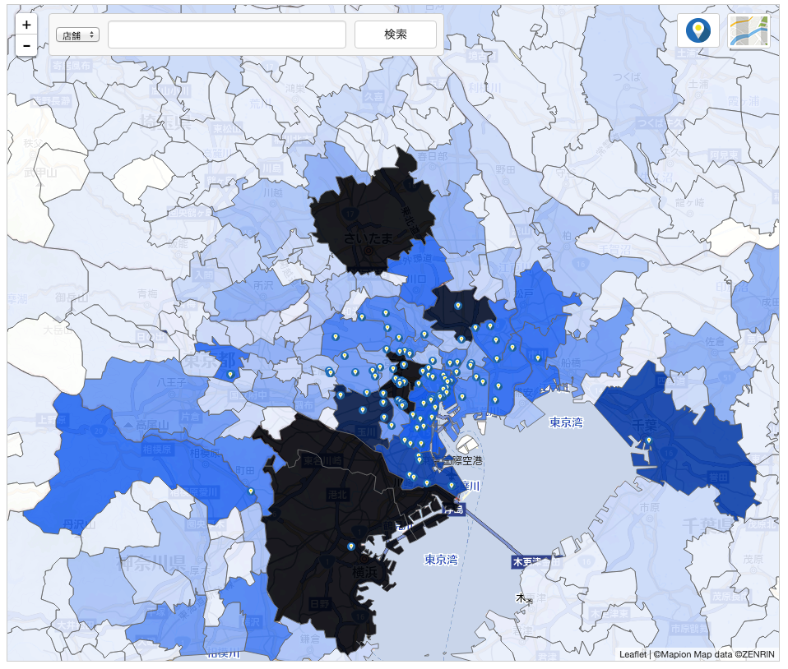Click the 春日部 map label

click(432, 157)
